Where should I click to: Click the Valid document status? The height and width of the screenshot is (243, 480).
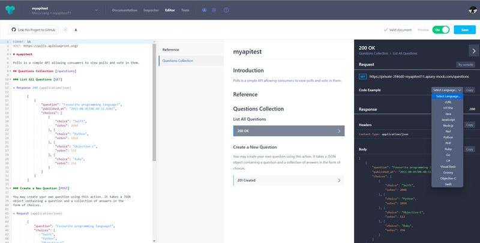click(398, 29)
